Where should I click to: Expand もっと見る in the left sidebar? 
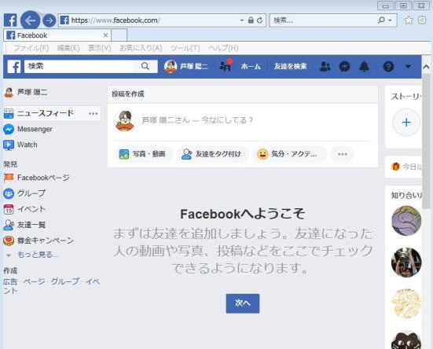point(38,255)
